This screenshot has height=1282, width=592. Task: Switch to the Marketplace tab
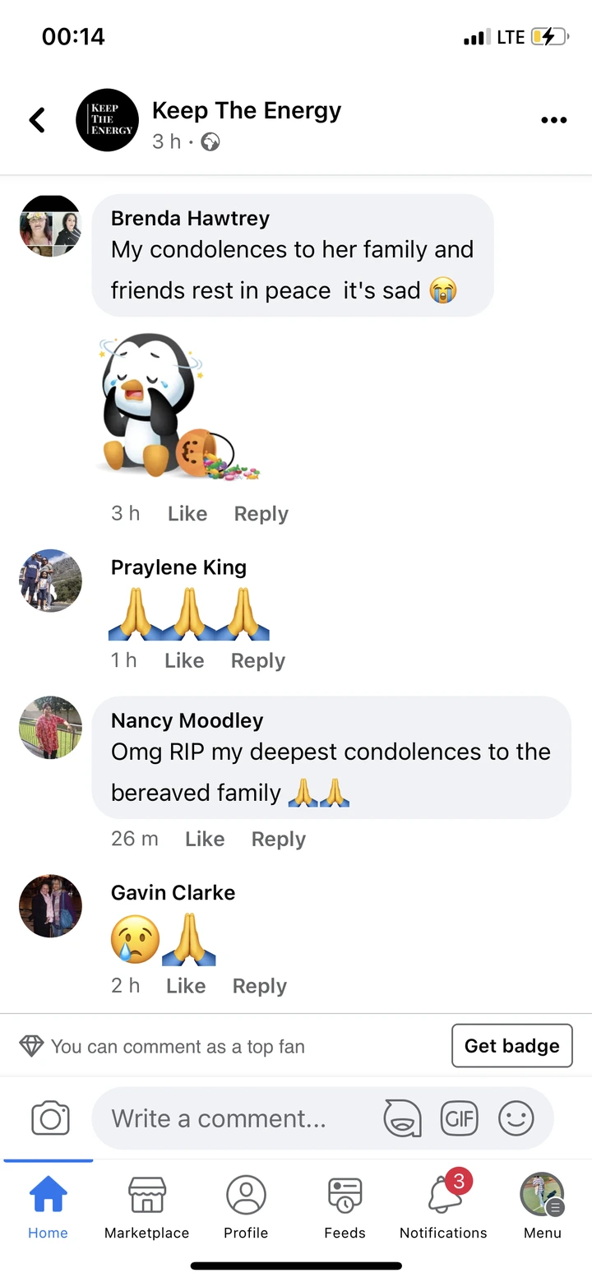click(x=147, y=1207)
